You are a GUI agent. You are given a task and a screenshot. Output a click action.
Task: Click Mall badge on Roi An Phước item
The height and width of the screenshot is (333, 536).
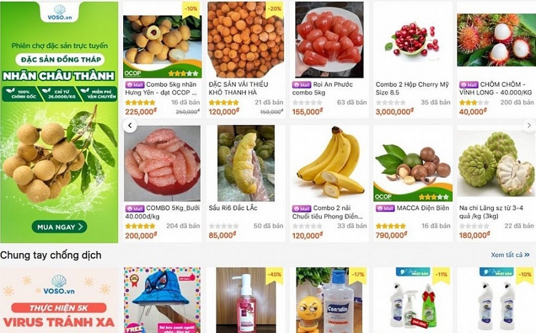(301, 85)
